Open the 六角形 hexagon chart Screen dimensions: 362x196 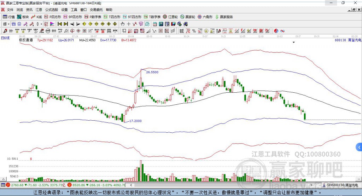pyautogui.click(x=205, y=17)
